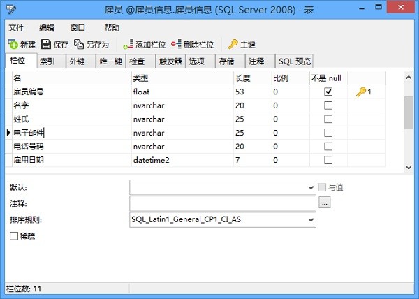419x299 pixels.
Task: Click the 长度 column header
Action: [x=253, y=78]
